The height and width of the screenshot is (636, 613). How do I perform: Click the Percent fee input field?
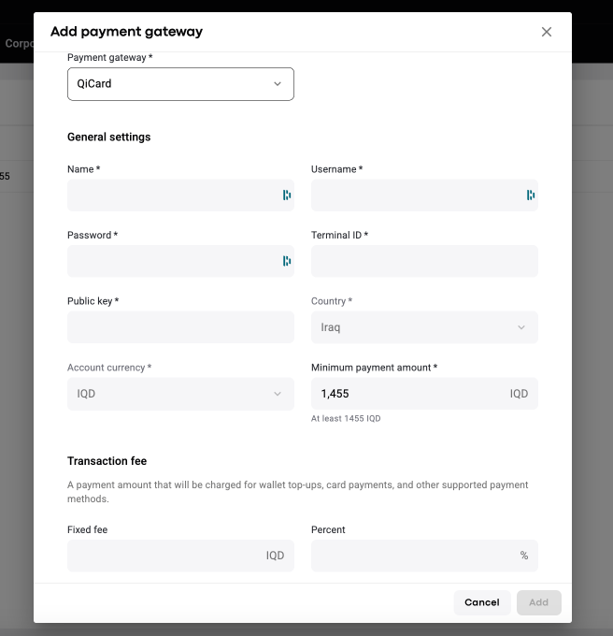click(x=411, y=556)
